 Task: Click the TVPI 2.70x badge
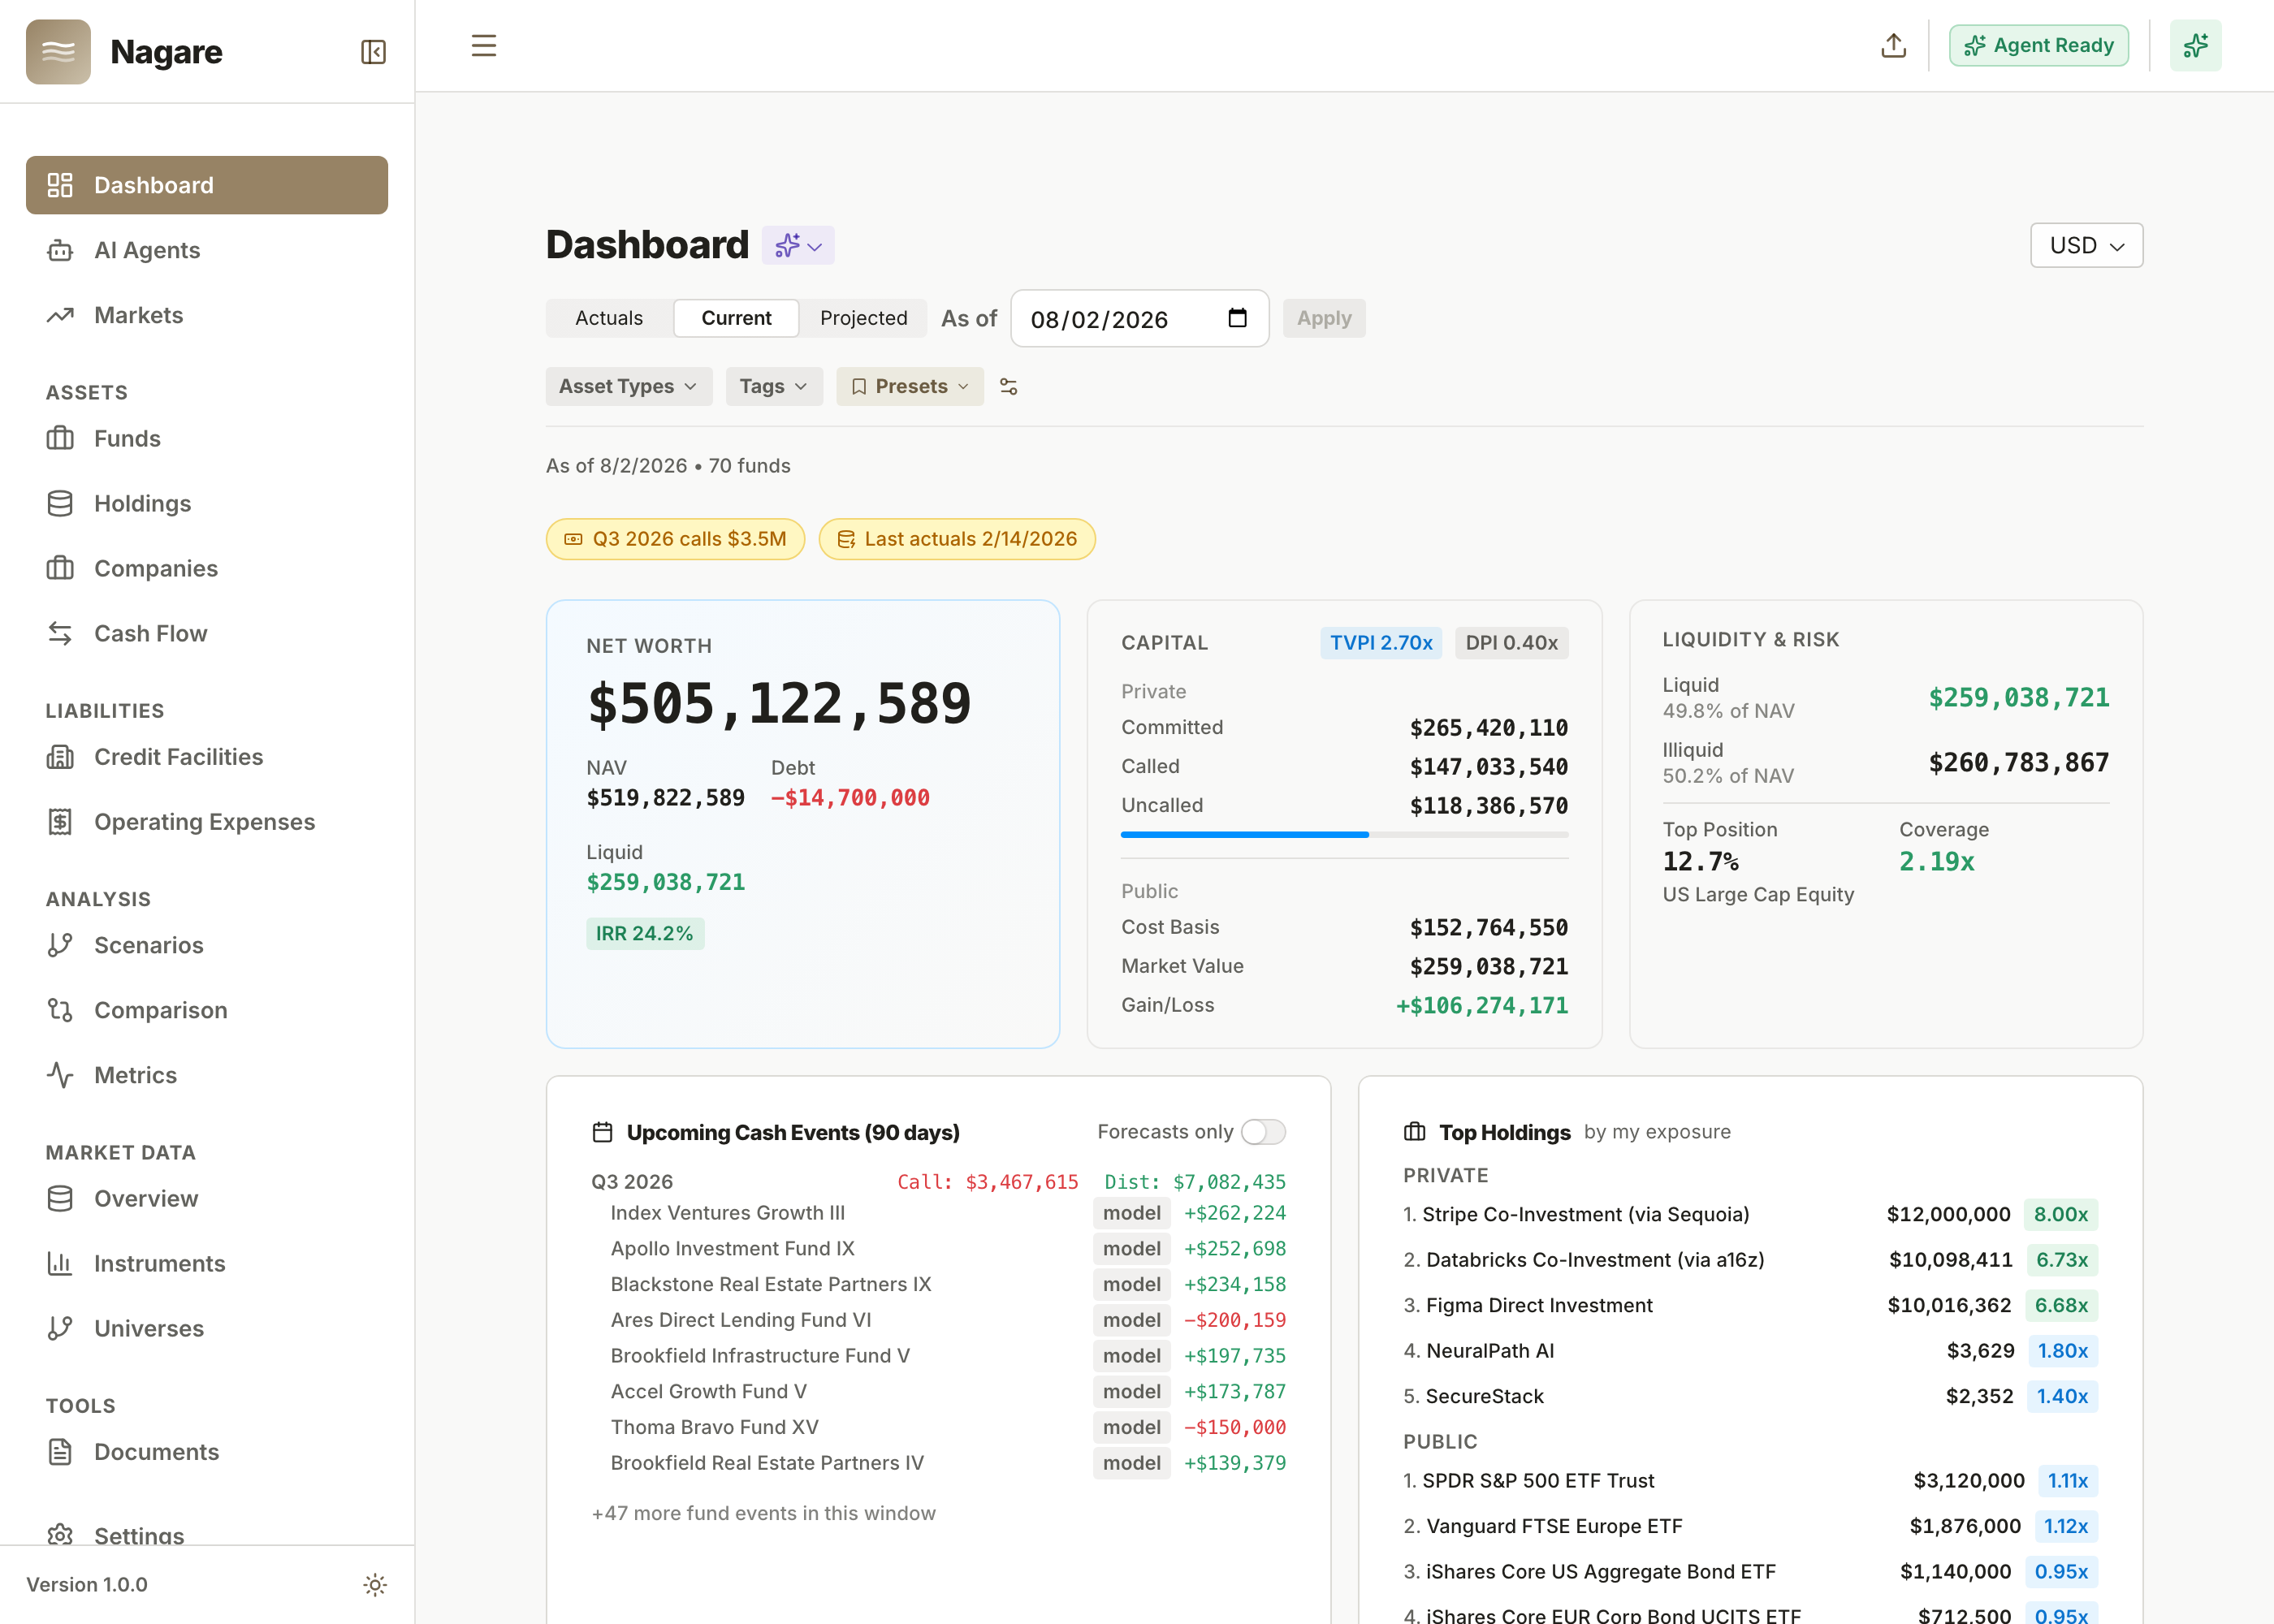pos(1381,643)
